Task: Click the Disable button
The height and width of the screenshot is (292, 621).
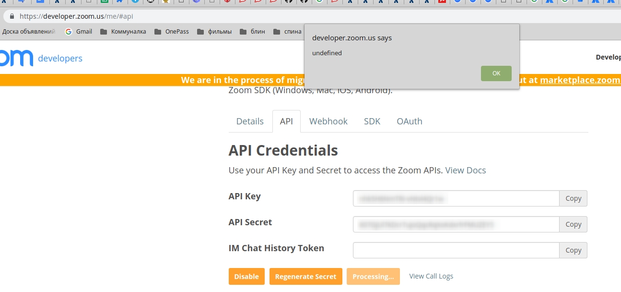Action: 246,277
